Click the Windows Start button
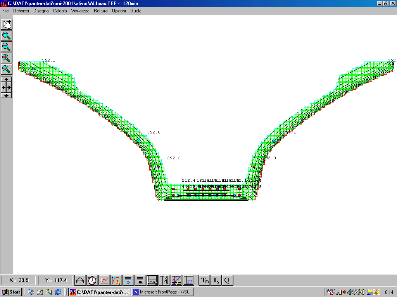397x297 pixels. pos(11,292)
